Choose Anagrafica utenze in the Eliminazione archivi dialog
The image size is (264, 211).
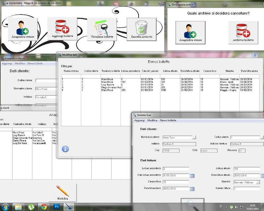[190, 32]
